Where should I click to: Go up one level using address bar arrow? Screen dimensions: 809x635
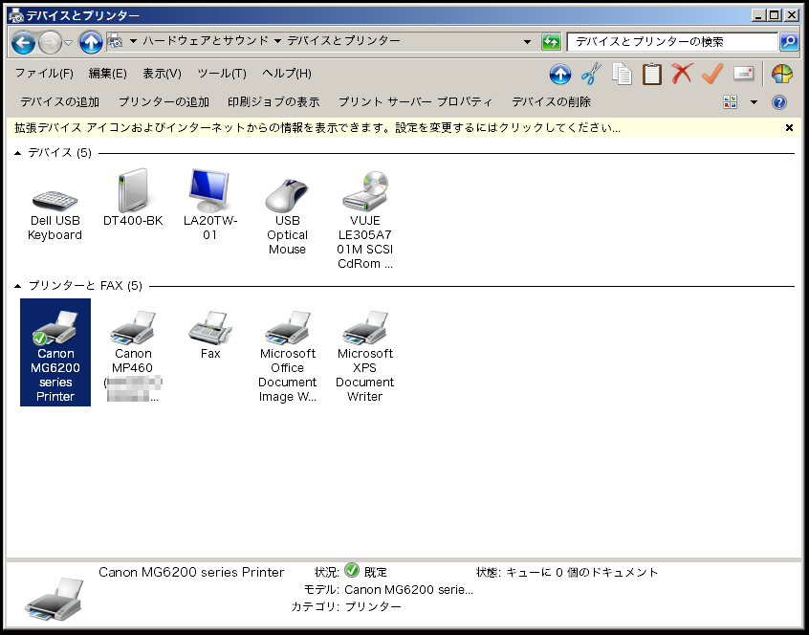(x=91, y=42)
